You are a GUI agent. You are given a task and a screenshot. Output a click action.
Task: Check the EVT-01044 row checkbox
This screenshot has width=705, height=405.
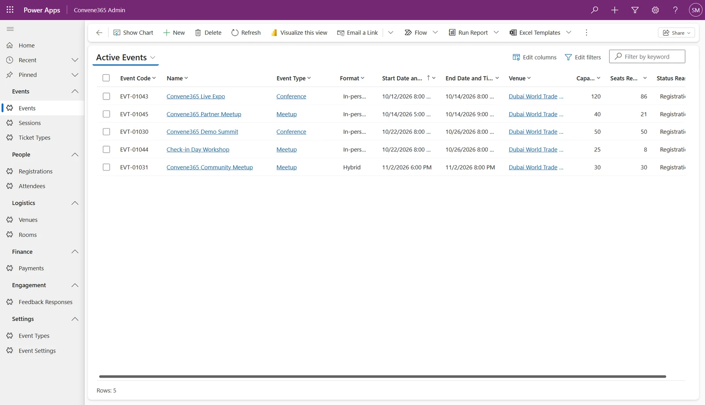pos(106,149)
